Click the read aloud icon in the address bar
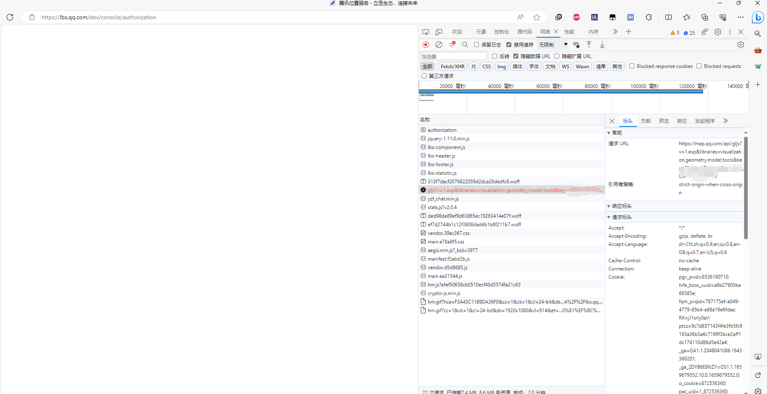The height and width of the screenshot is (394, 767). pyautogui.click(x=520, y=17)
